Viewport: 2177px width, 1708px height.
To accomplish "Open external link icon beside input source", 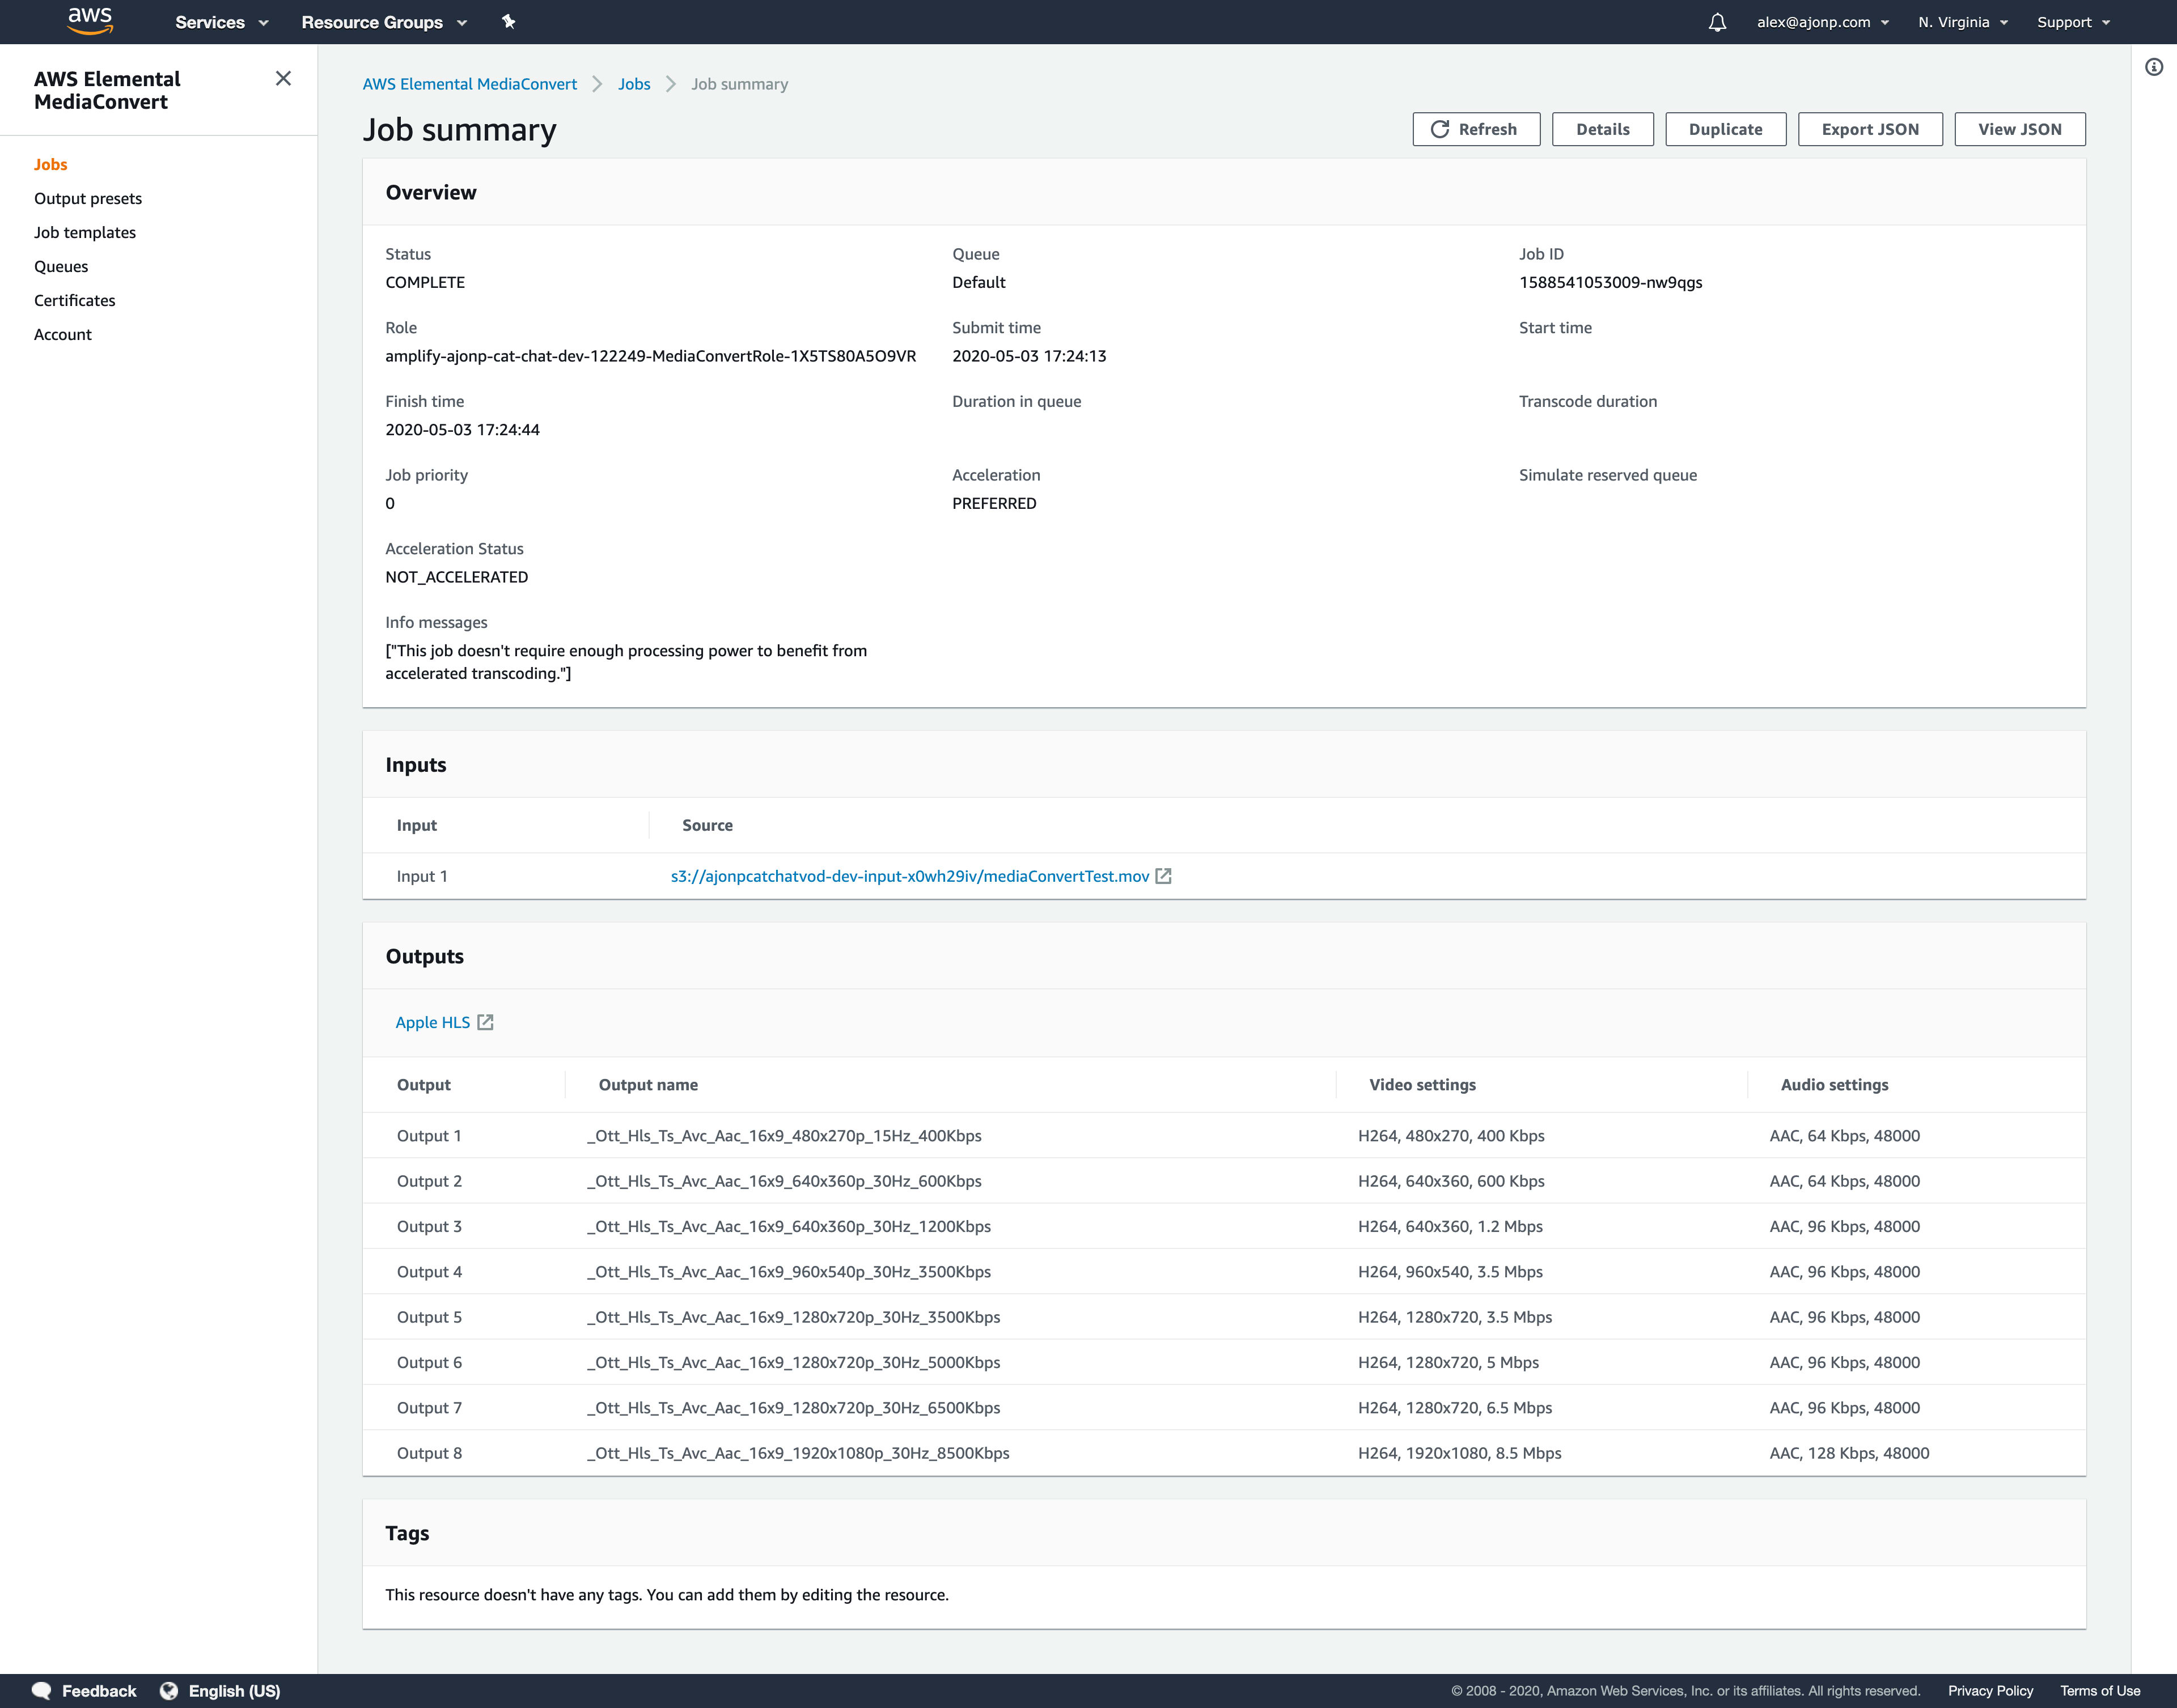I will click(x=1163, y=876).
